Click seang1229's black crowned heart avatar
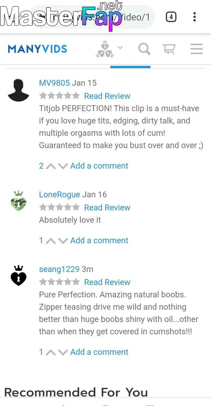 19,276
